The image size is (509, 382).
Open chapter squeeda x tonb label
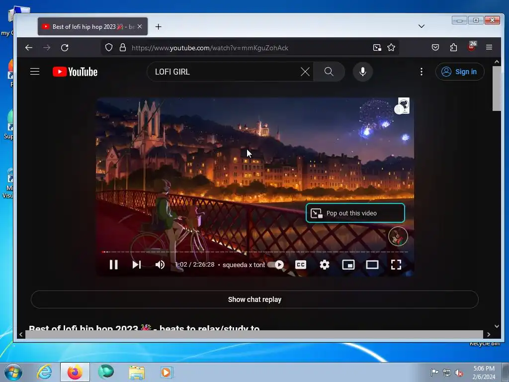[x=244, y=265]
